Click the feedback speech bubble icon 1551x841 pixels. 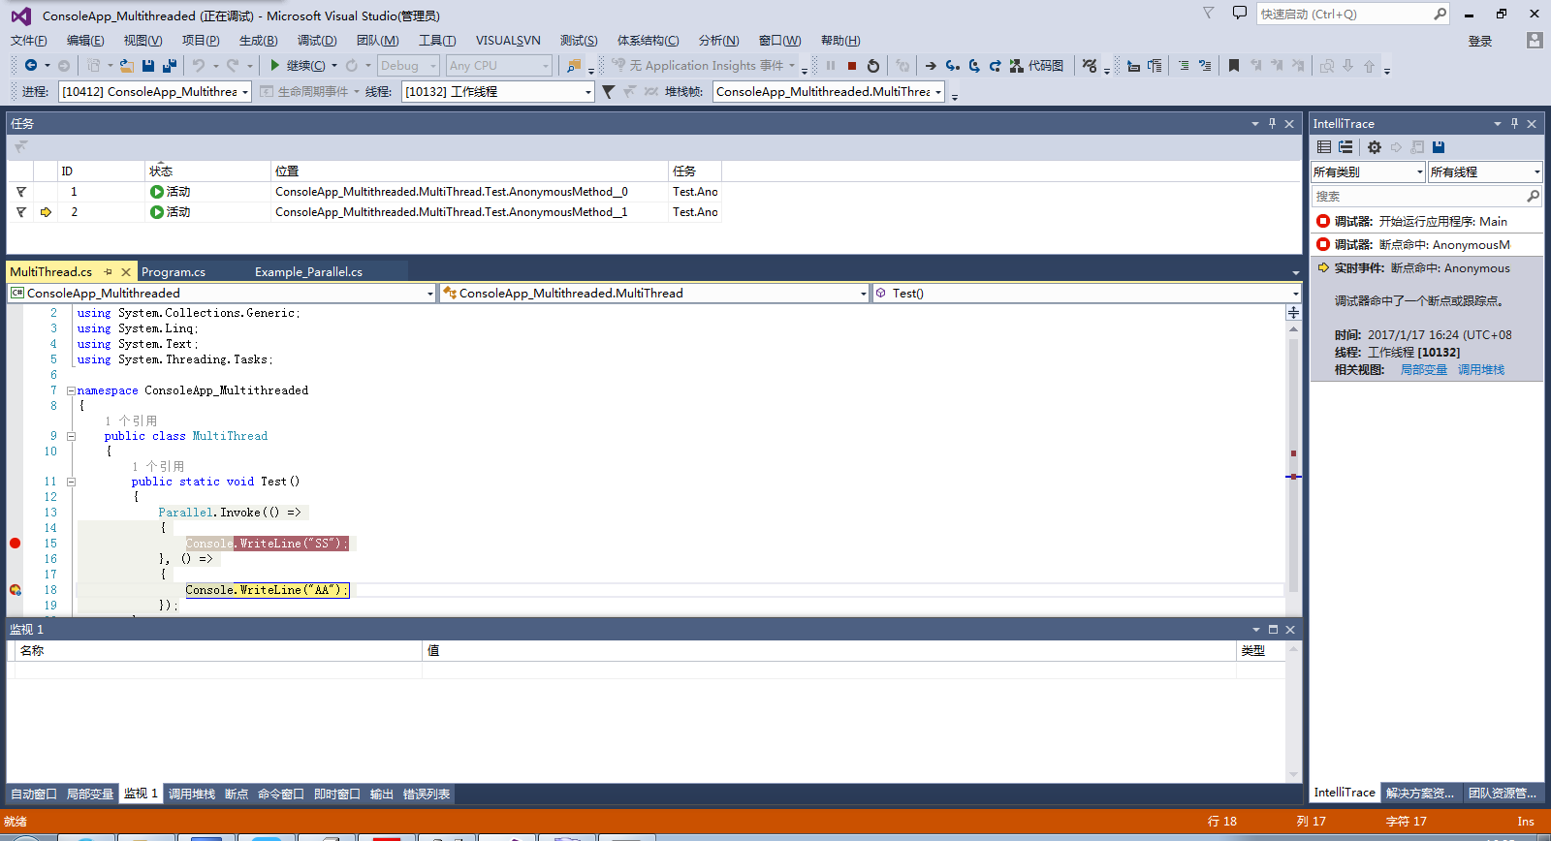(x=1239, y=13)
